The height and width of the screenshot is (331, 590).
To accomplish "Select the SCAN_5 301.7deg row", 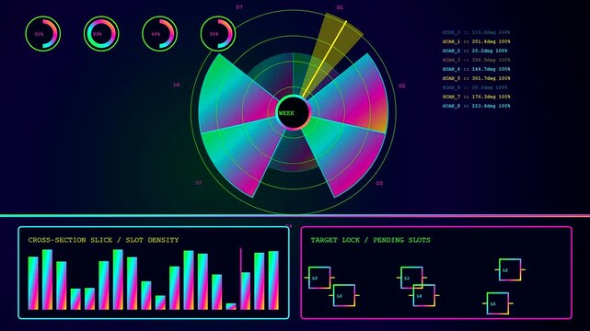I will point(477,78).
